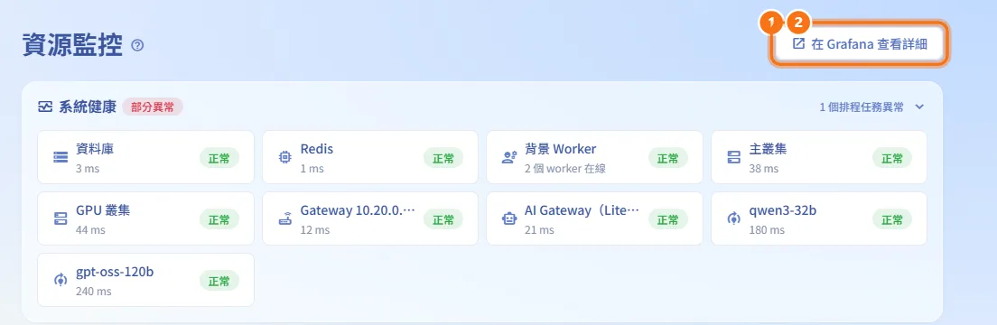997x325 pixels.
Task: Click the gpt-oss-120b model icon
Action: click(x=61, y=280)
